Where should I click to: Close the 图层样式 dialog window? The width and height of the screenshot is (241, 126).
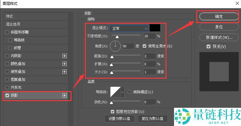[237, 3]
